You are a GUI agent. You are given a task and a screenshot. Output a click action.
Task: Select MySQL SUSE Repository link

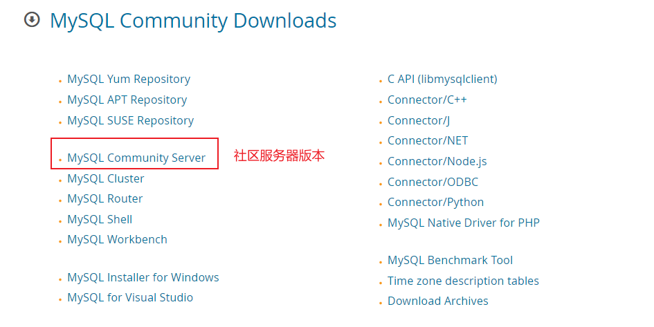[131, 121]
